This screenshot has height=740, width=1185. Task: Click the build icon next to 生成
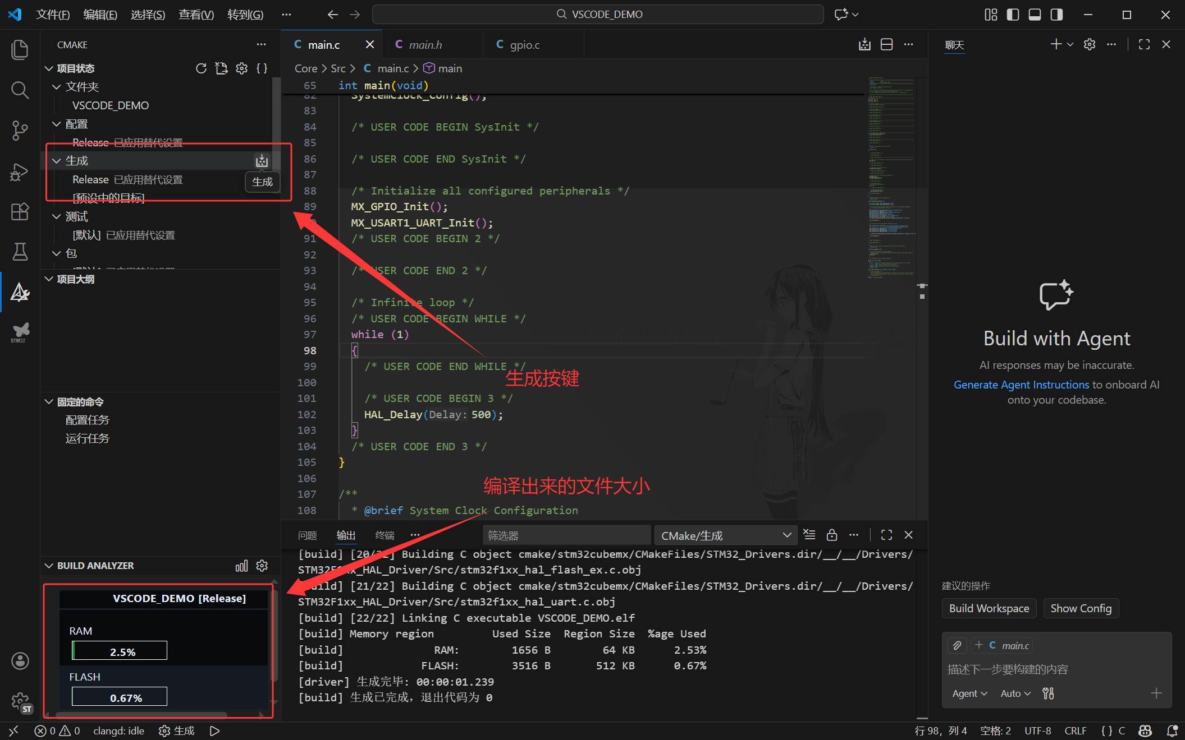(262, 161)
